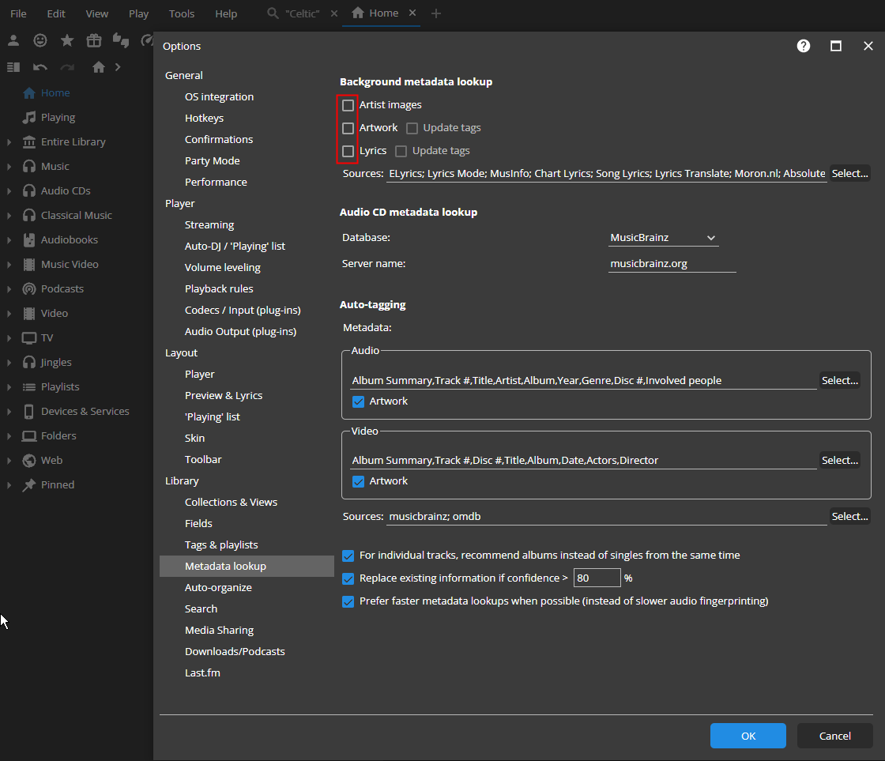Click the Playing music note icon in the sidebar

[x=29, y=118]
